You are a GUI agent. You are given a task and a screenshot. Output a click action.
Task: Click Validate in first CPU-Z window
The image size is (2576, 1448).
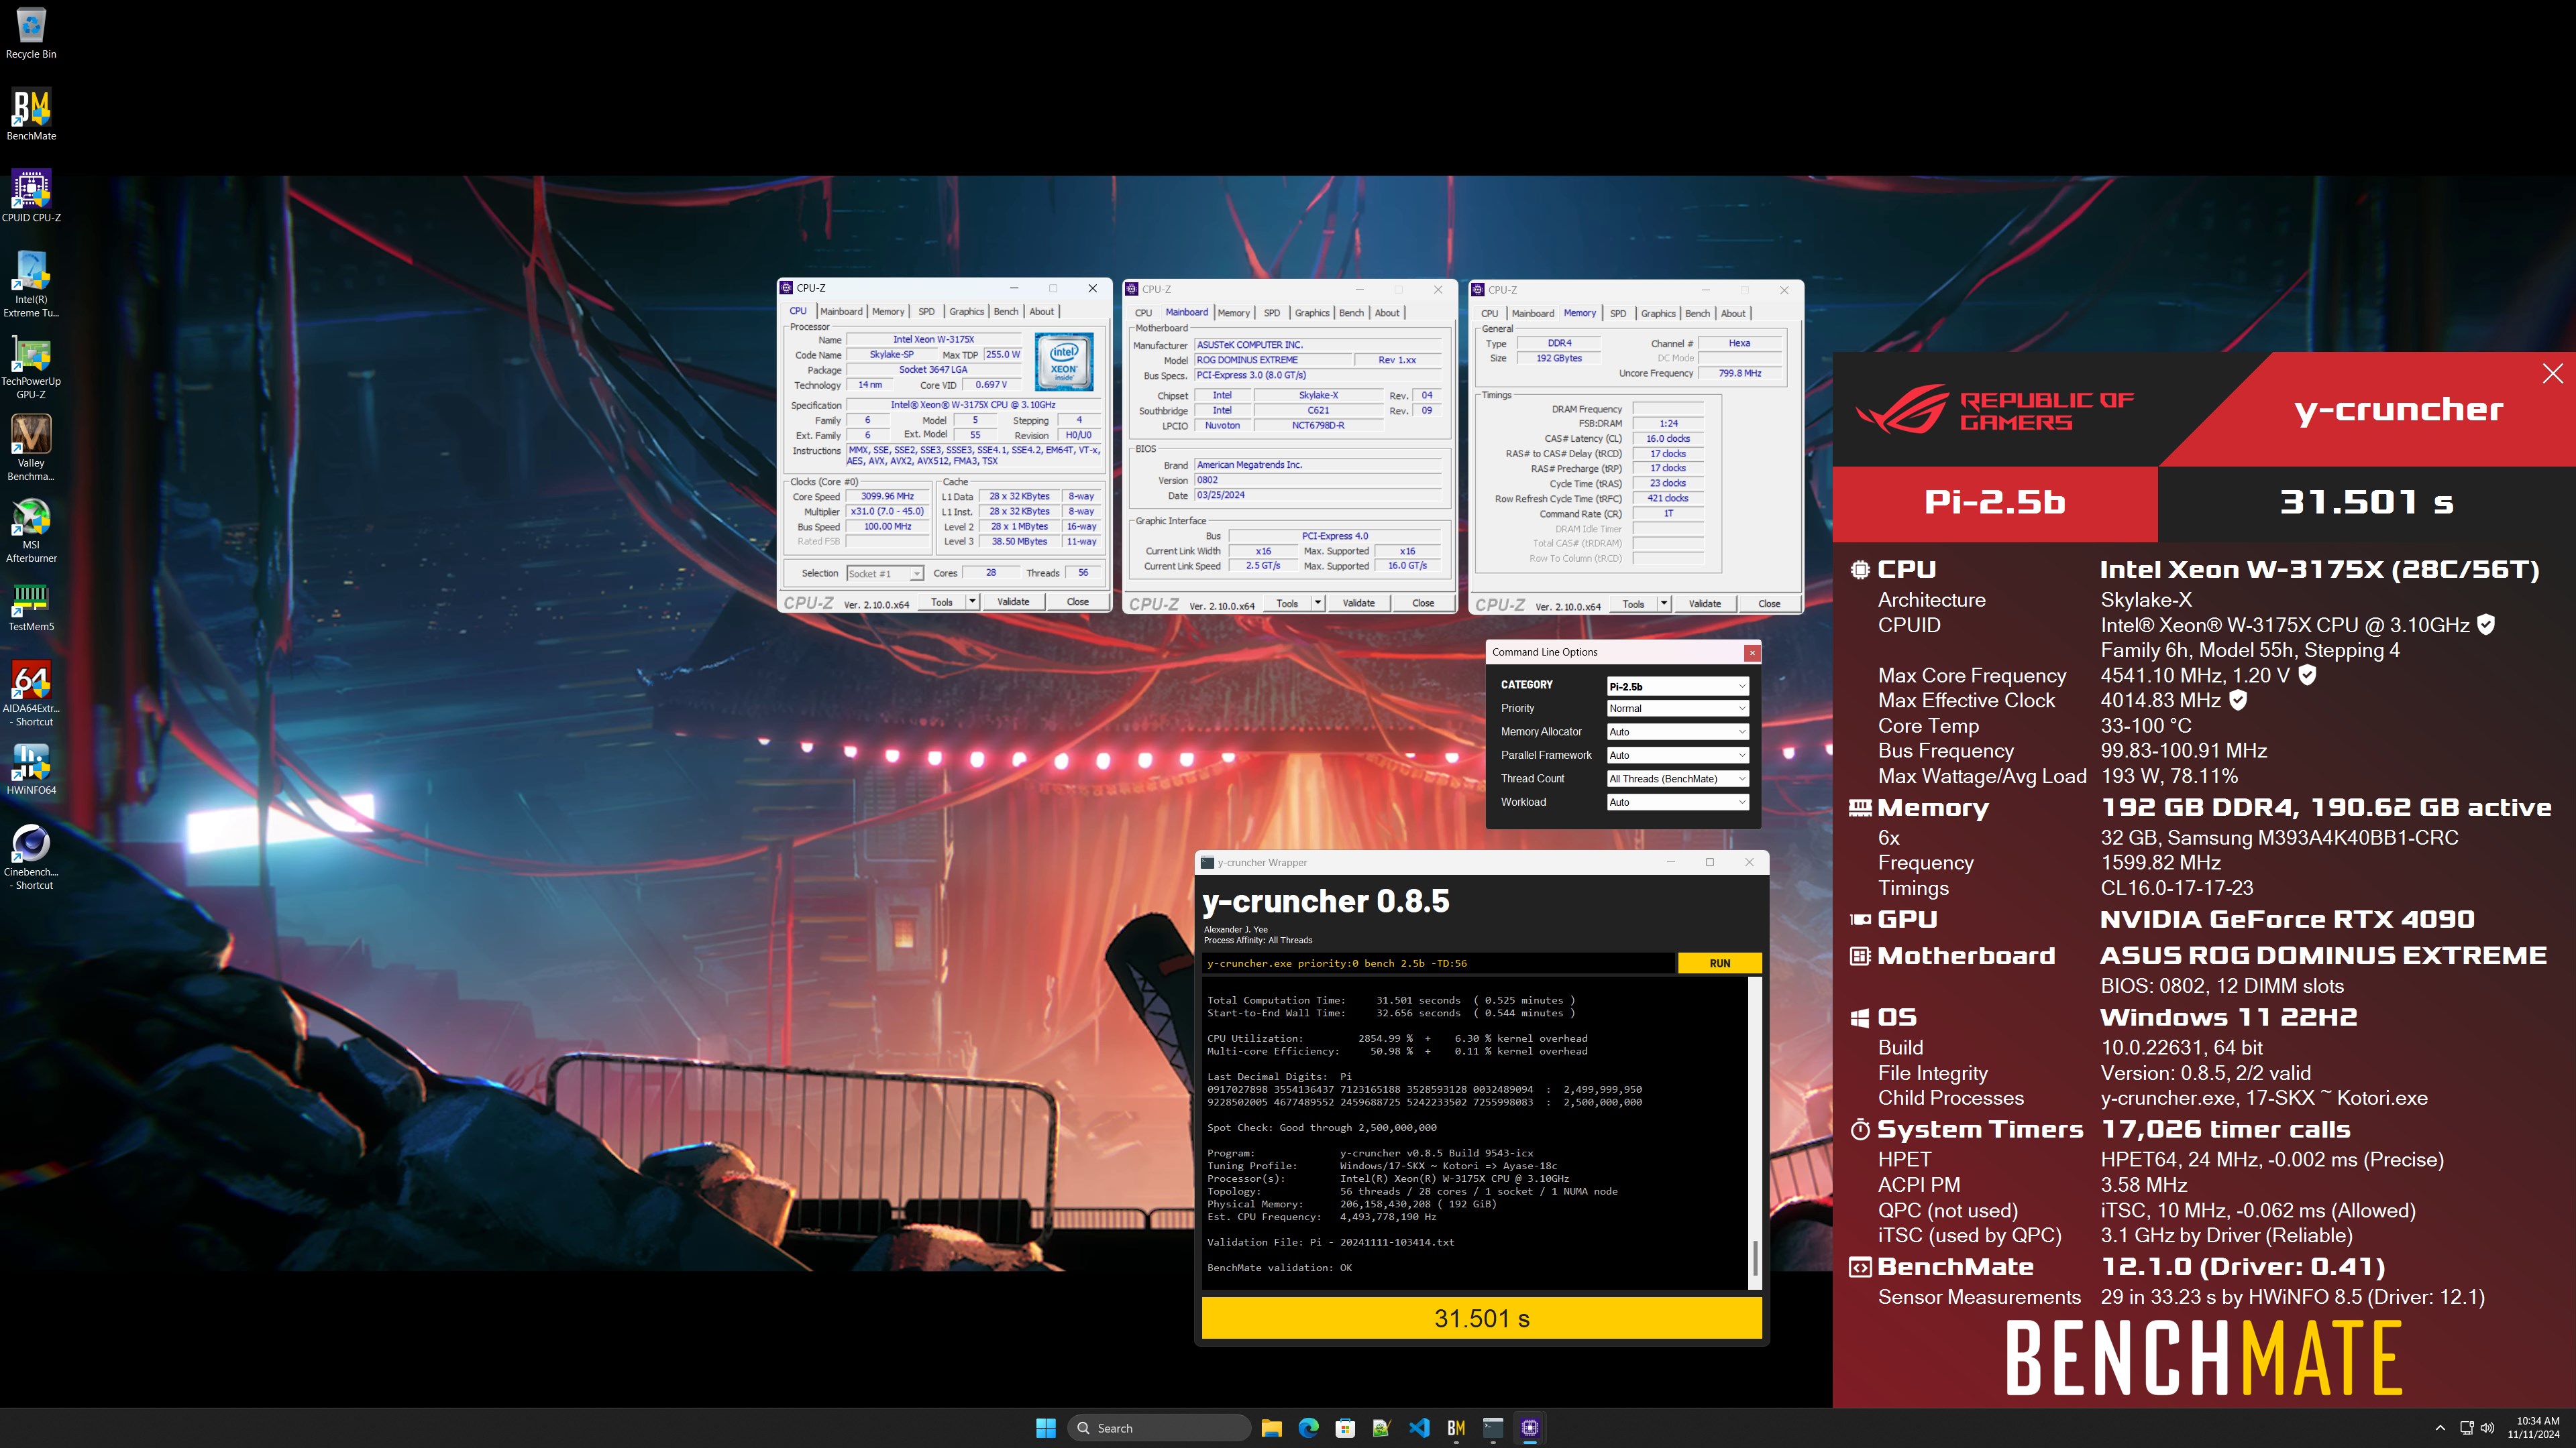(x=1013, y=601)
